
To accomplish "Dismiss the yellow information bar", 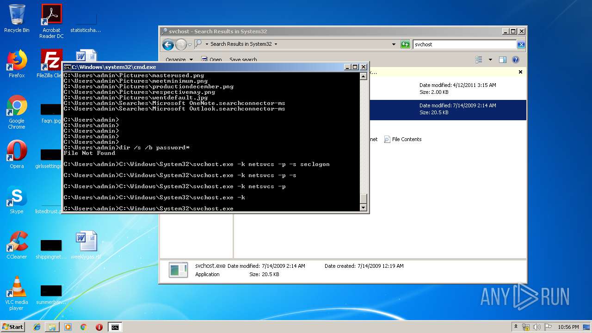I will (520, 72).
